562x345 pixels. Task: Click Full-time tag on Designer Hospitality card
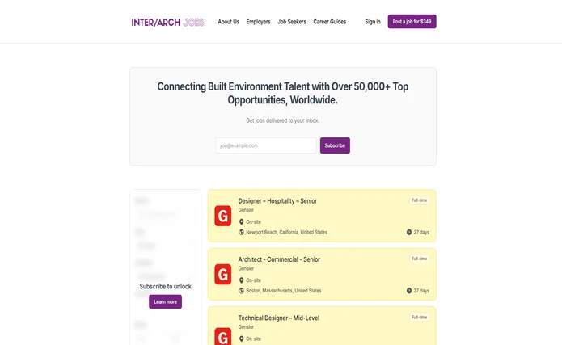coord(420,200)
